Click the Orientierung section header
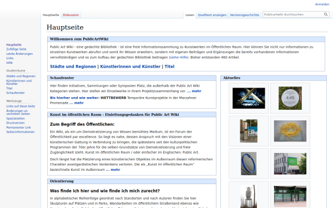Screen dimensions: 333x208 [x=62, y=181]
